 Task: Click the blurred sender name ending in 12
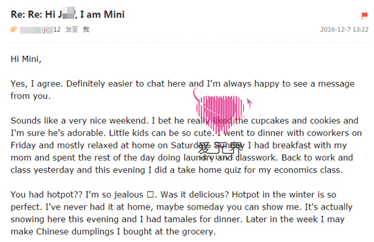pos(40,30)
